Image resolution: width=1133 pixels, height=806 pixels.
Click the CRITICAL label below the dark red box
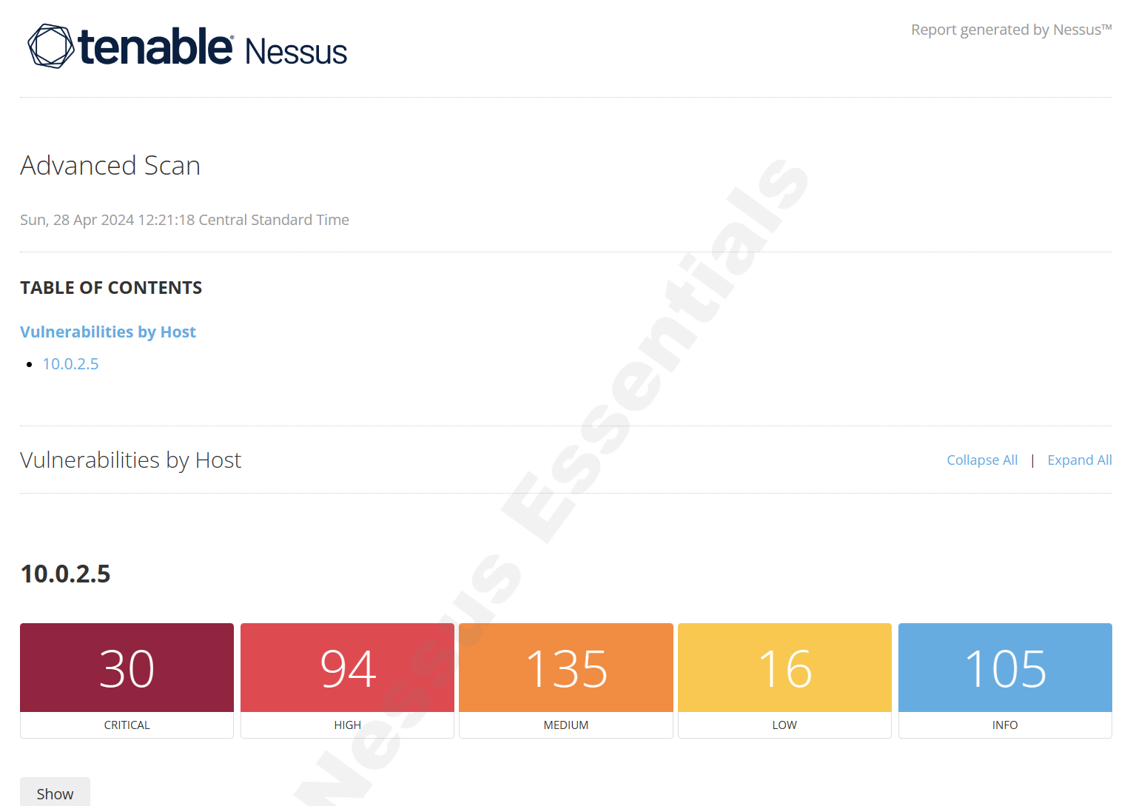[x=126, y=725]
